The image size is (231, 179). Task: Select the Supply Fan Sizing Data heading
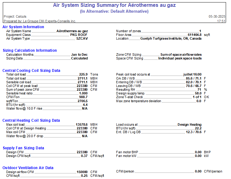[23, 148]
